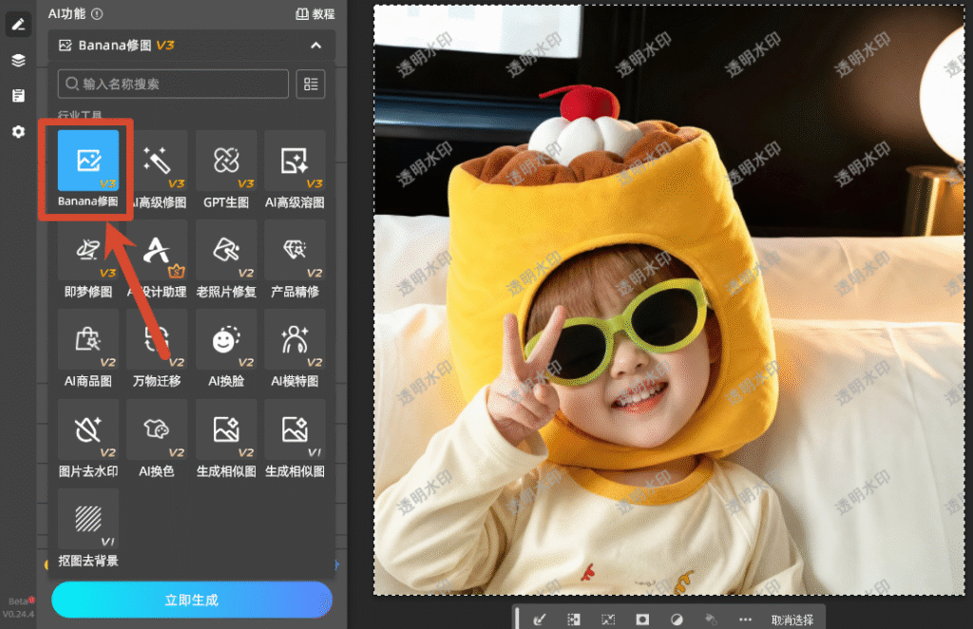Click the 取消选择 deselect button
The width and height of the screenshot is (973, 629).
792,619
